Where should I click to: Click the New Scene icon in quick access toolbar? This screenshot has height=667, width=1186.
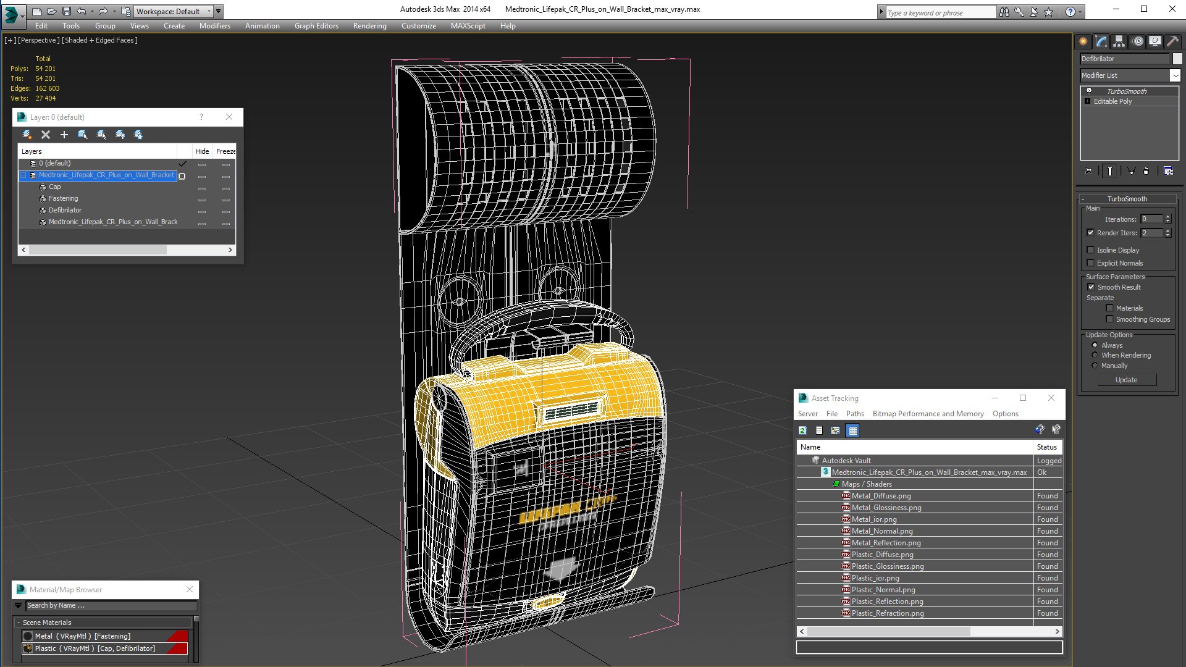(x=37, y=11)
